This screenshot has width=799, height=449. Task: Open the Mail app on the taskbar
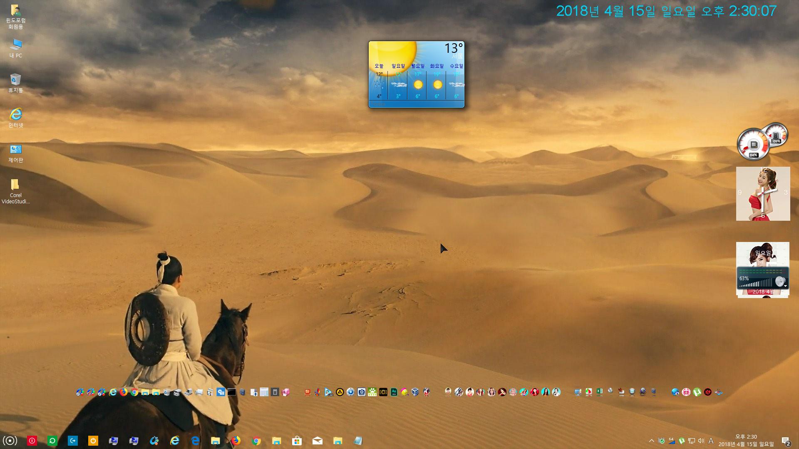coord(318,441)
